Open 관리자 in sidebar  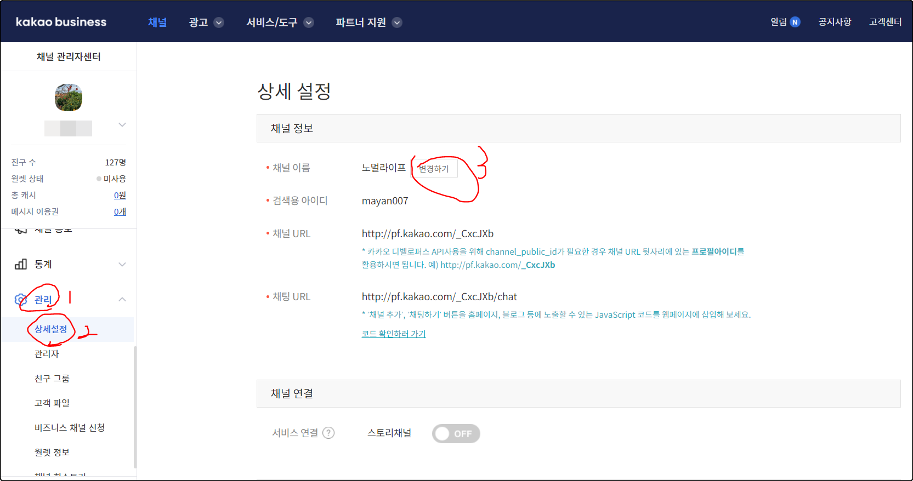coord(47,353)
